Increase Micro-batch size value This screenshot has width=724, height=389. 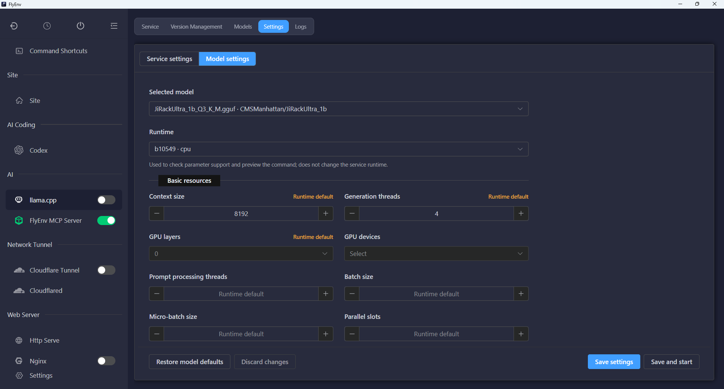pos(326,334)
